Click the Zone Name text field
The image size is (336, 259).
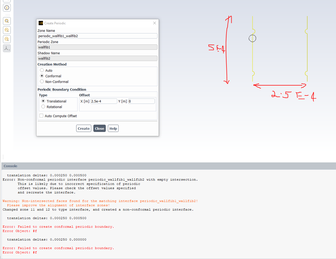(97, 36)
